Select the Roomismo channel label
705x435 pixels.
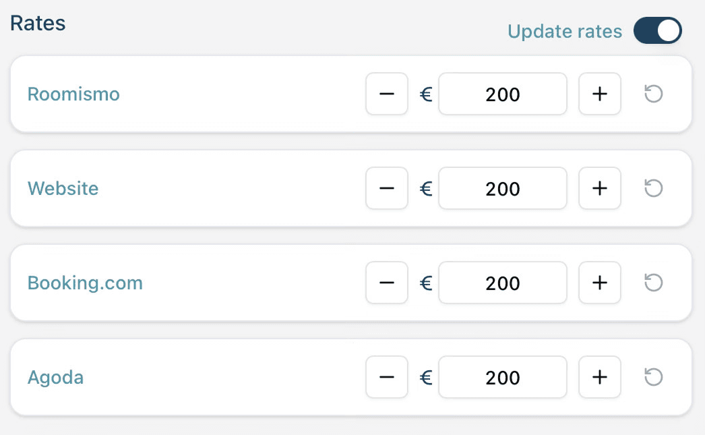click(x=73, y=94)
